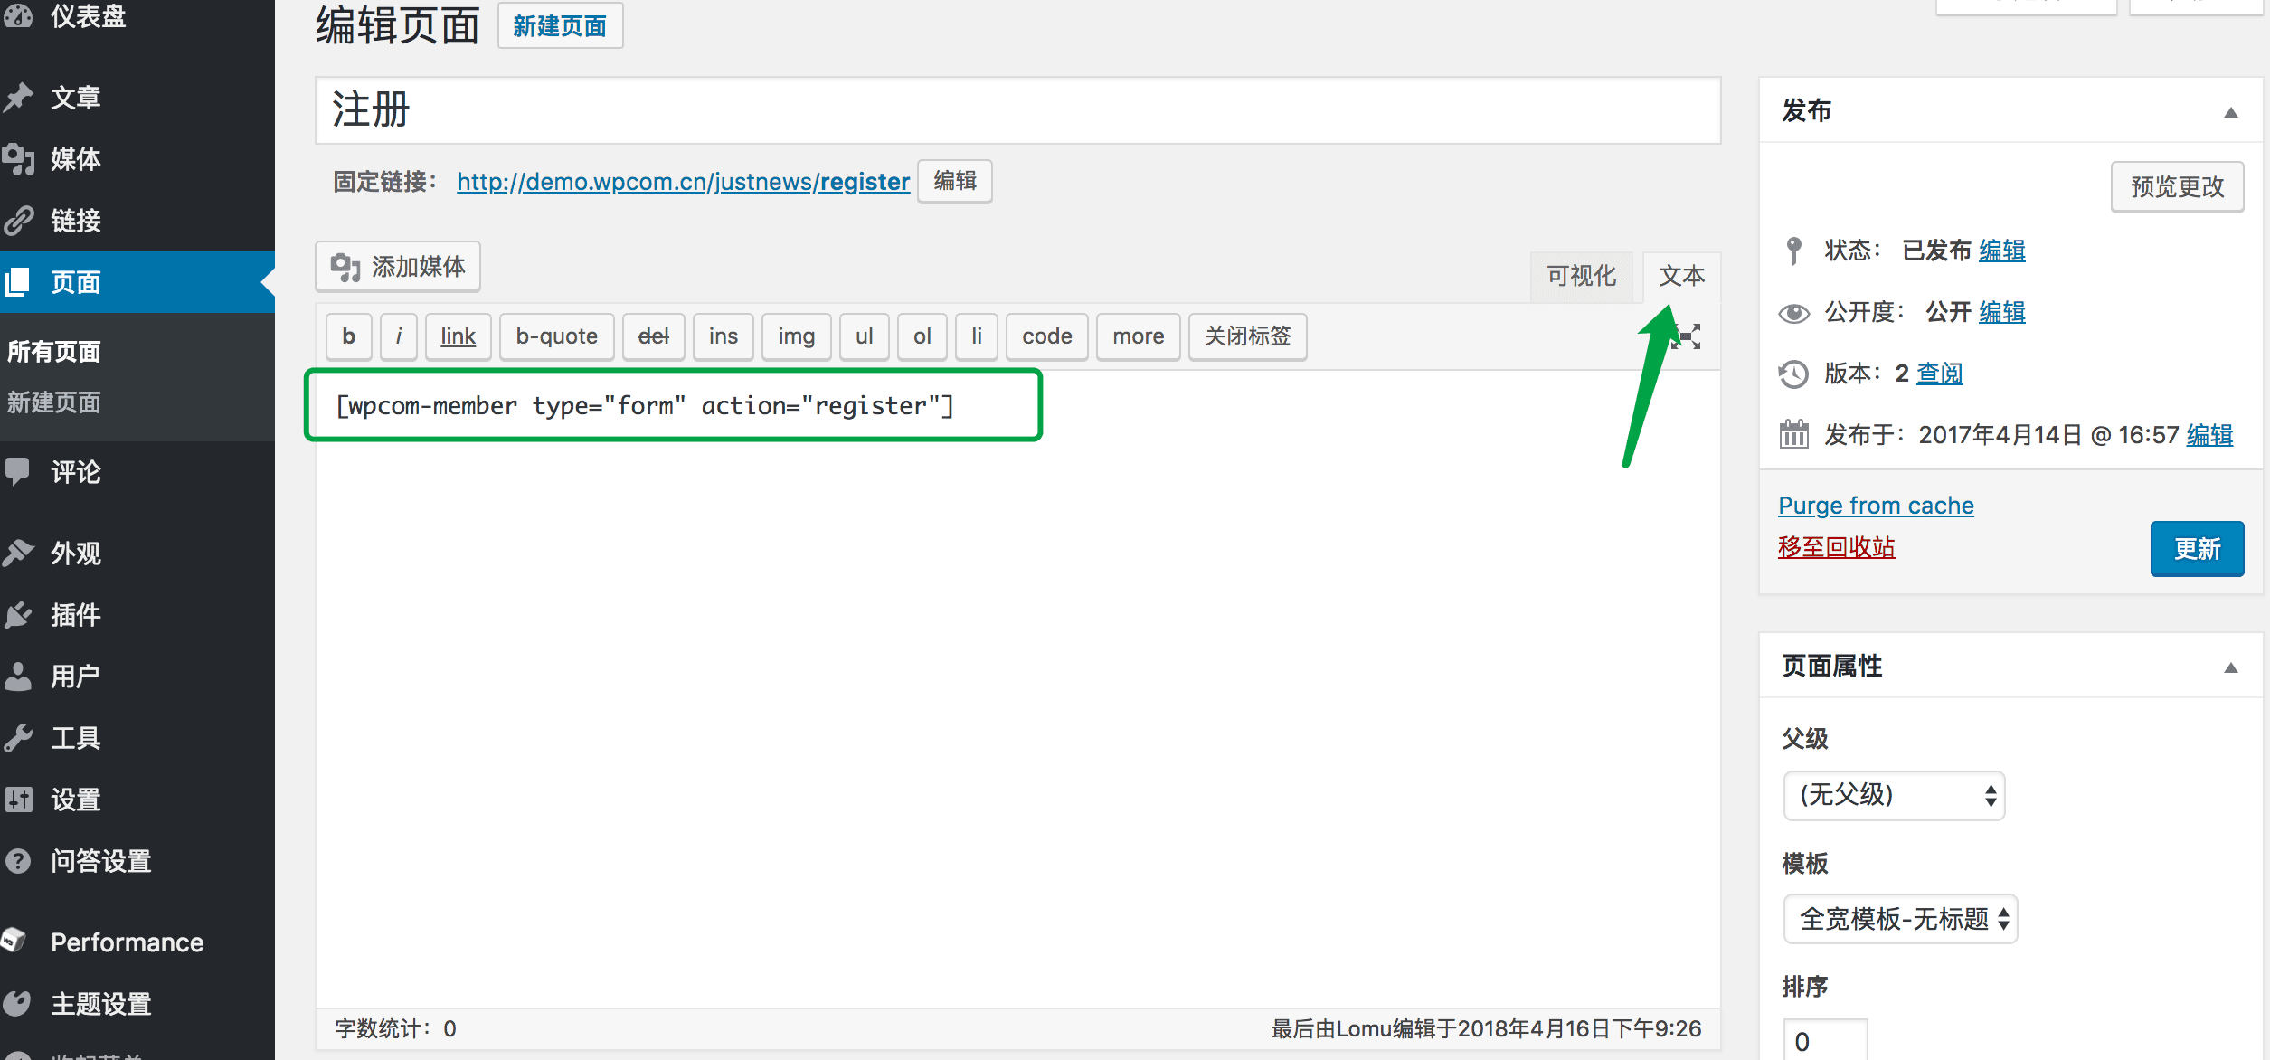Open Tools in the sidebar

[75, 738]
